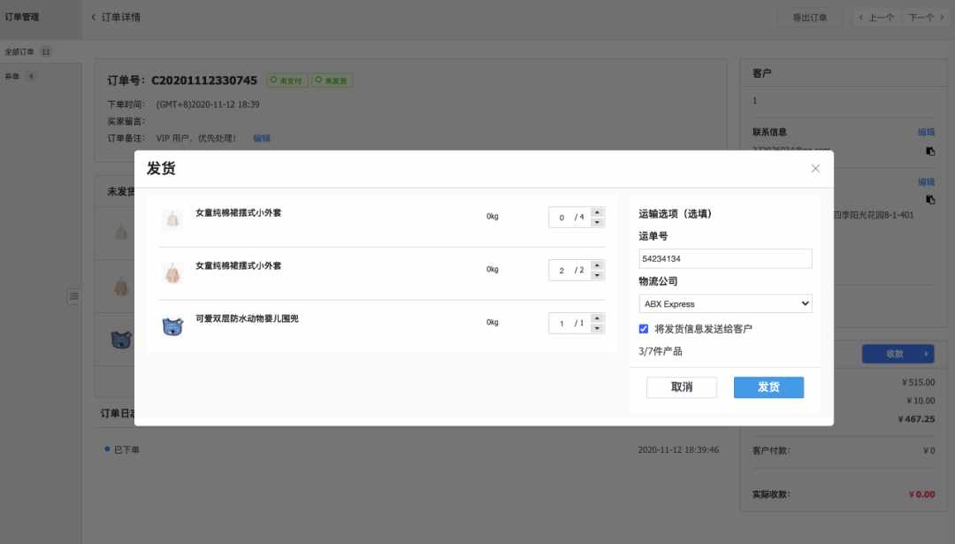Click the 收款 button in background page
This screenshot has height=544, width=955.
pyautogui.click(x=898, y=354)
